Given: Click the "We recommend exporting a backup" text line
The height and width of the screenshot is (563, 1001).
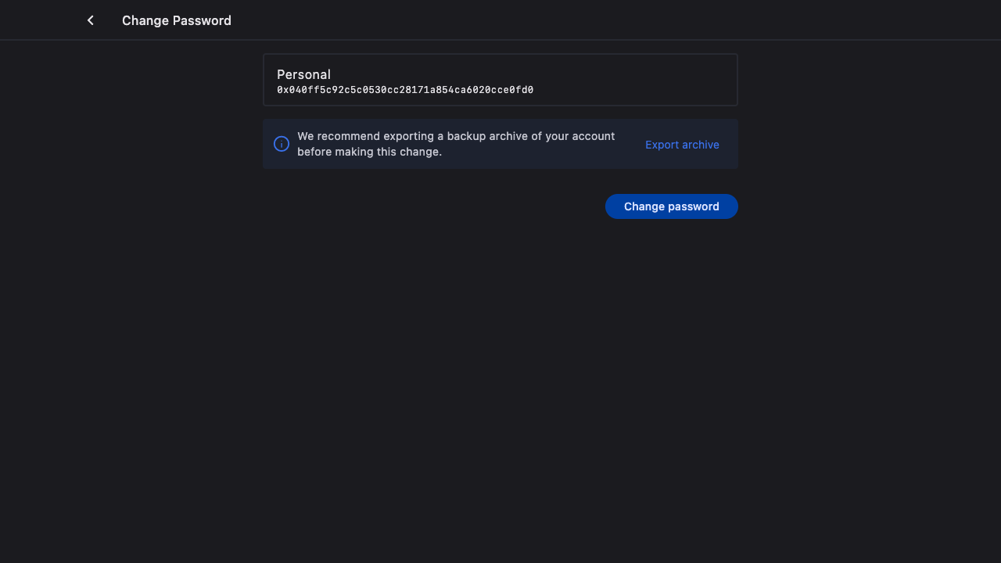Looking at the screenshot, I should click(x=455, y=136).
